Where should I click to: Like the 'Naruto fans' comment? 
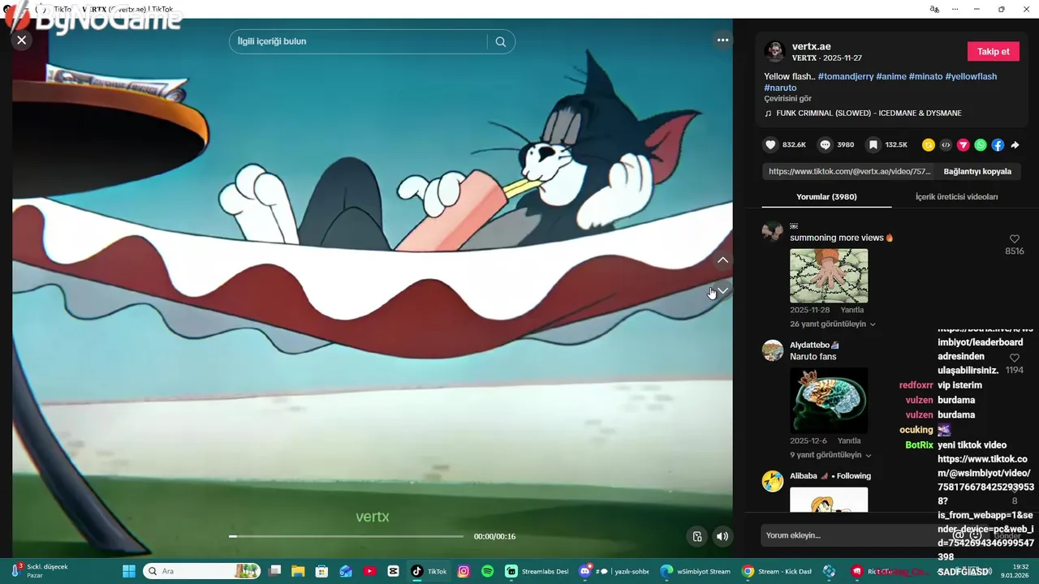click(x=1014, y=358)
